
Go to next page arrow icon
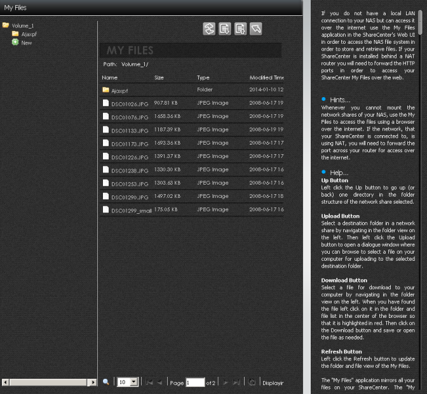tap(226, 383)
